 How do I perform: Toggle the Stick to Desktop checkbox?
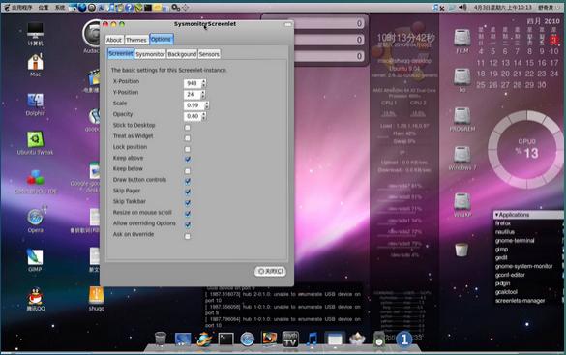point(188,128)
